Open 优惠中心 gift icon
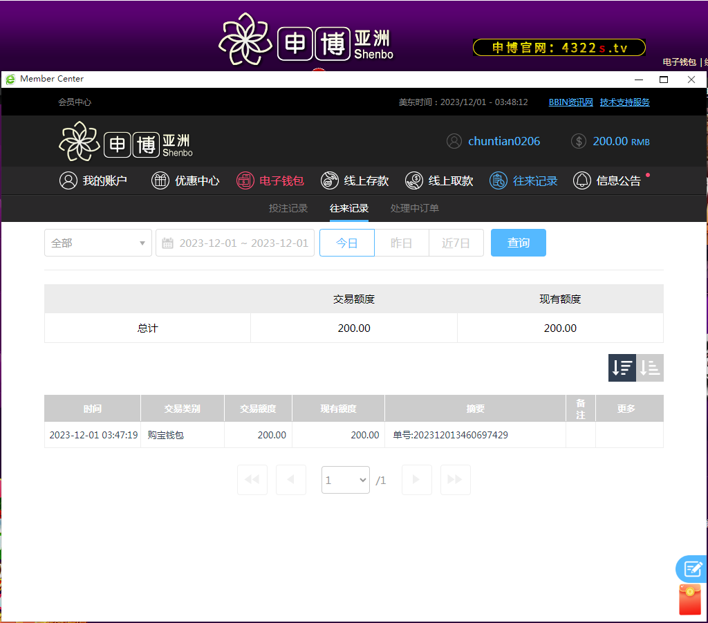Viewport: 708px width, 623px height. tap(160, 180)
